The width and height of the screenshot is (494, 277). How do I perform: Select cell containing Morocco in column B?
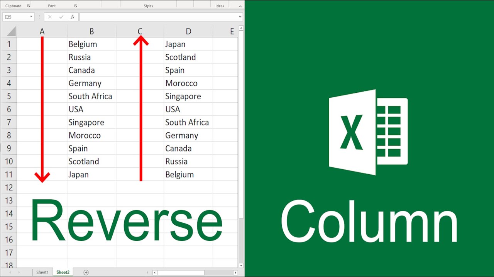(x=91, y=135)
